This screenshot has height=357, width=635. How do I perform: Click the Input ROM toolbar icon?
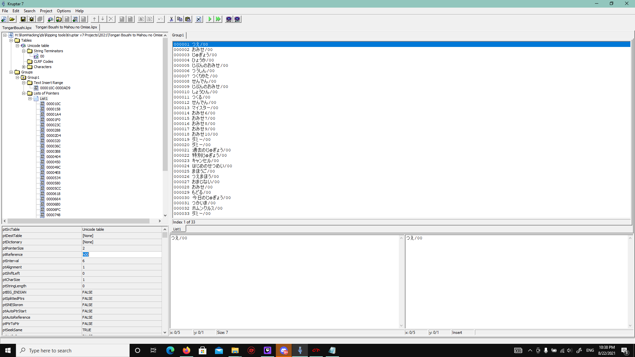[x=229, y=19]
